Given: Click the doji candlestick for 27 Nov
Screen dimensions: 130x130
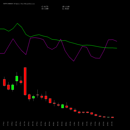Looking at the screenshot, I should coord(38,95).
